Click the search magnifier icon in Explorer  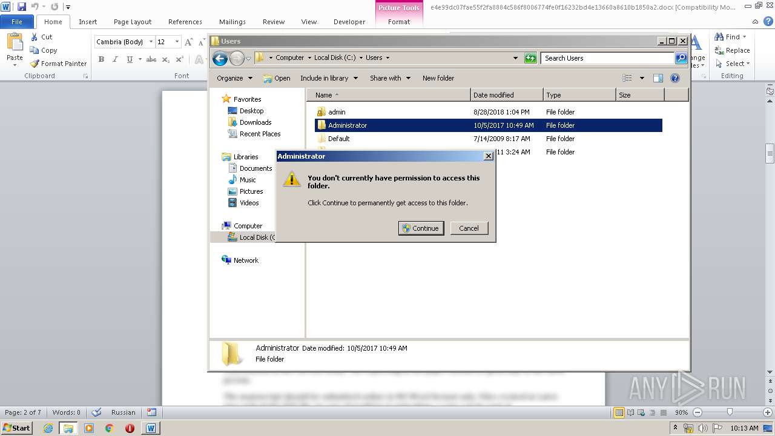click(x=681, y=58)
